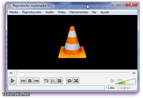Open the Herramientas menu
The image size is (143, 98).
(x=79, y=12)
